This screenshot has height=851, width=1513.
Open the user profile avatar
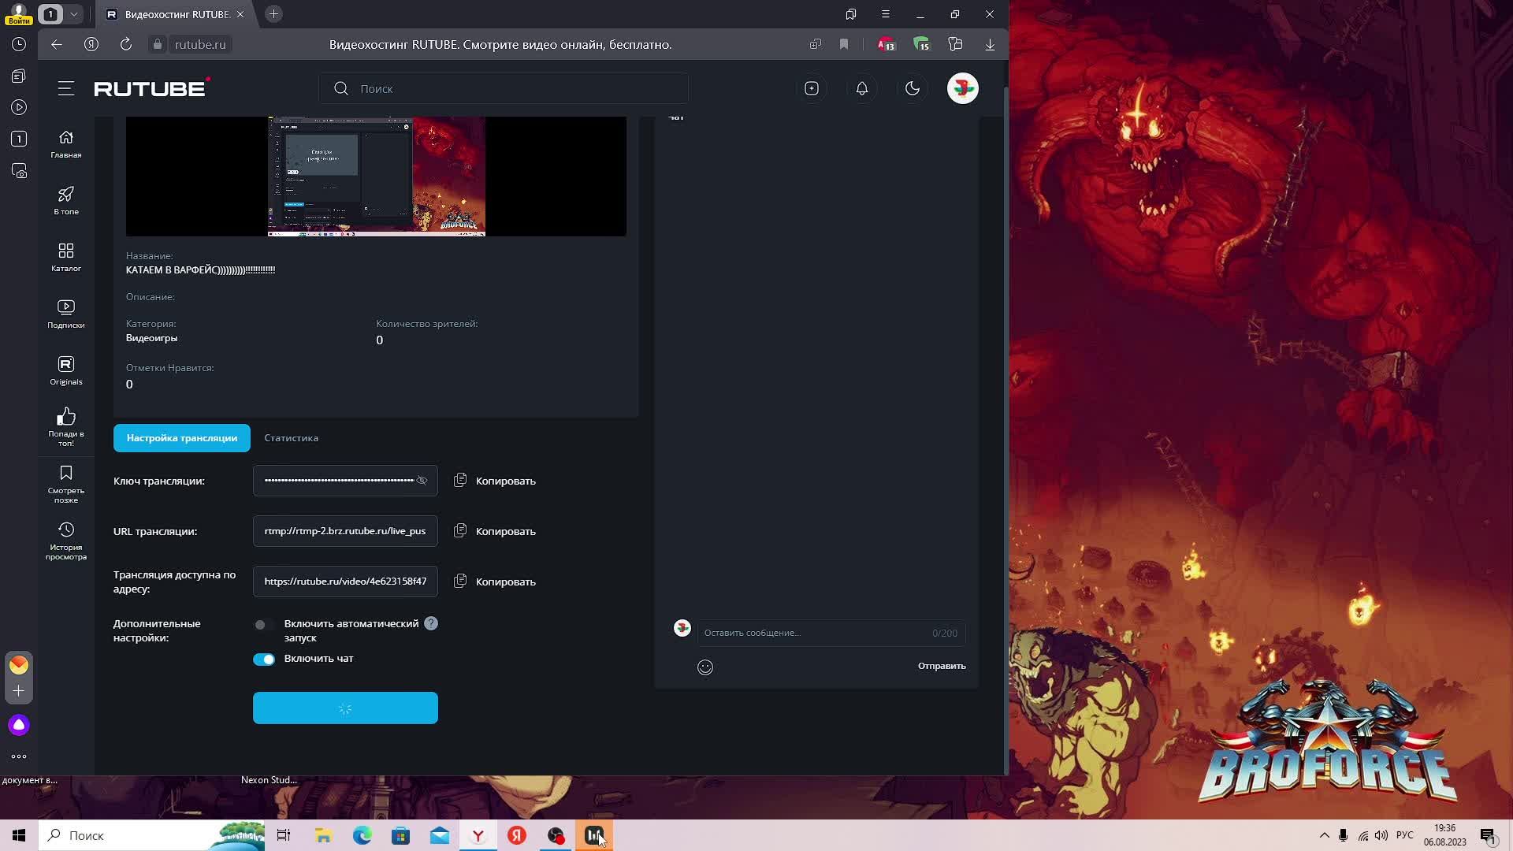[963, 88]
